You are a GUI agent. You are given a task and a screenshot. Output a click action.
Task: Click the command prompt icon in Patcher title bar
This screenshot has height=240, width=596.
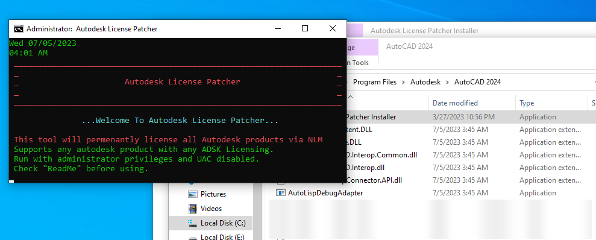point(18,29)
